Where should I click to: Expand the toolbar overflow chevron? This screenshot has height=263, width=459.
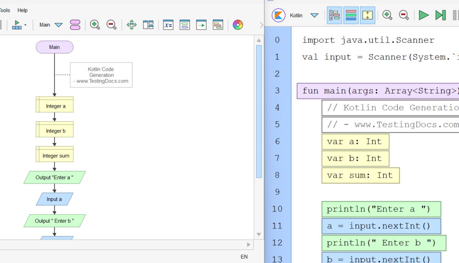point(262,25)
